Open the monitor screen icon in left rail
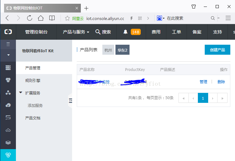This screenshot has width=235, height=161. pos(8,118)
